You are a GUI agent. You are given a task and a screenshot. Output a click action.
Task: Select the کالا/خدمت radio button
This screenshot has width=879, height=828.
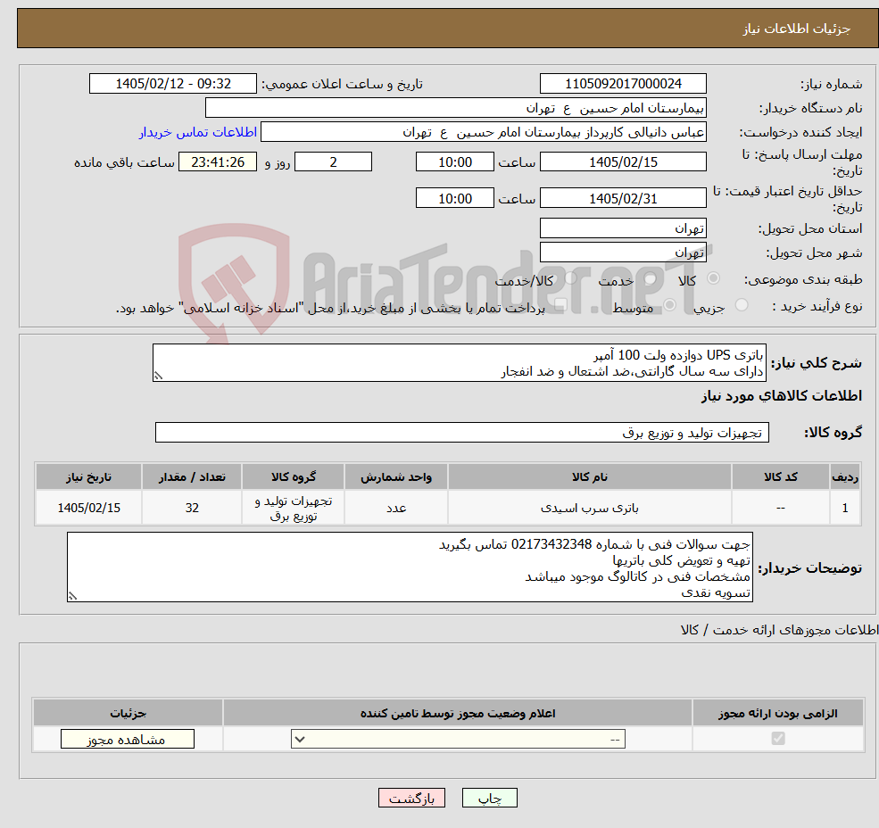pyautogui.click(x=570, y=278)
